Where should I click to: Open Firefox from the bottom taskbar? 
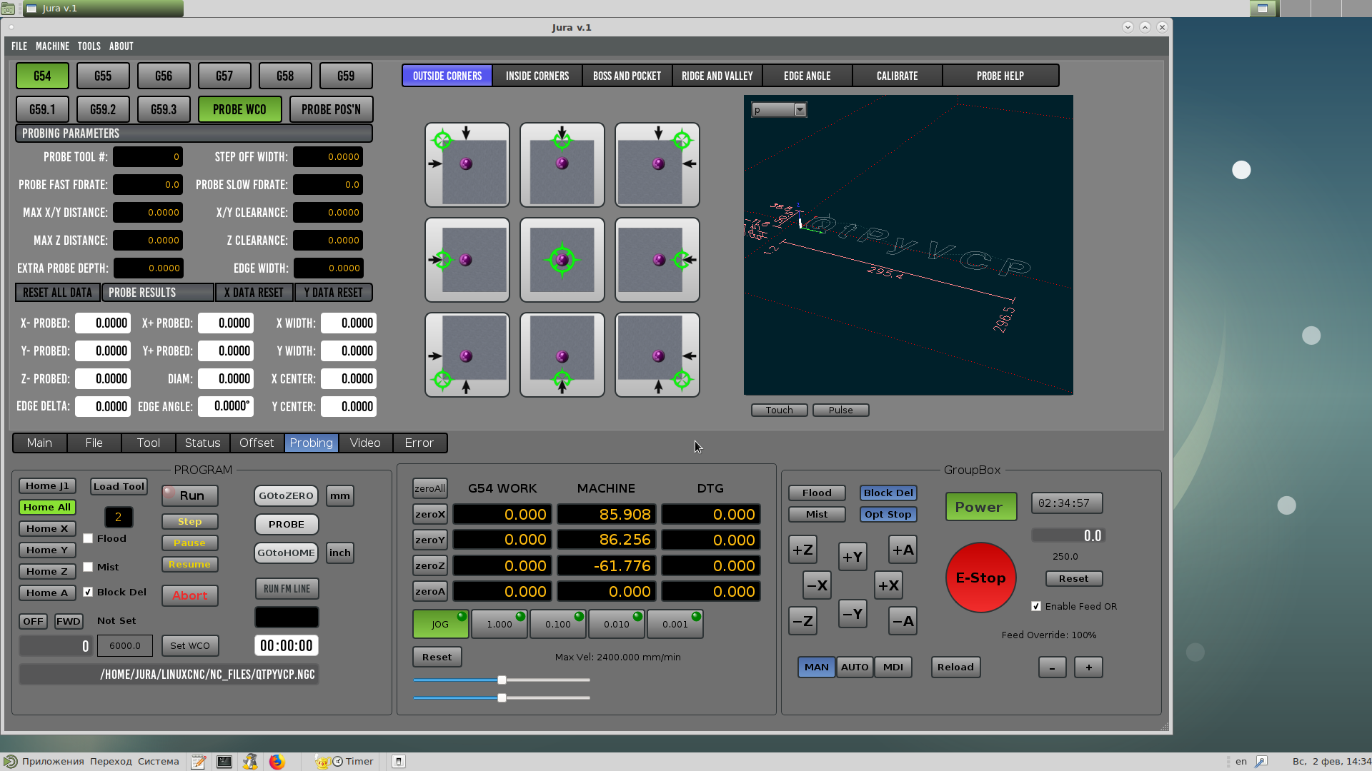point(277,762)
